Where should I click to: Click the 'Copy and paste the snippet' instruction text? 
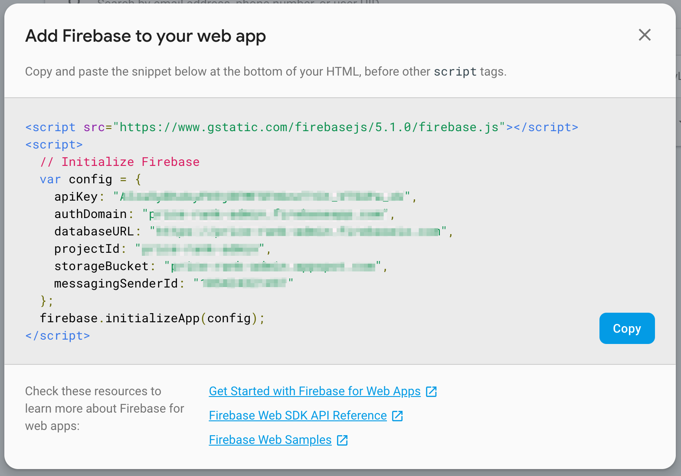[x=265, y=72]
